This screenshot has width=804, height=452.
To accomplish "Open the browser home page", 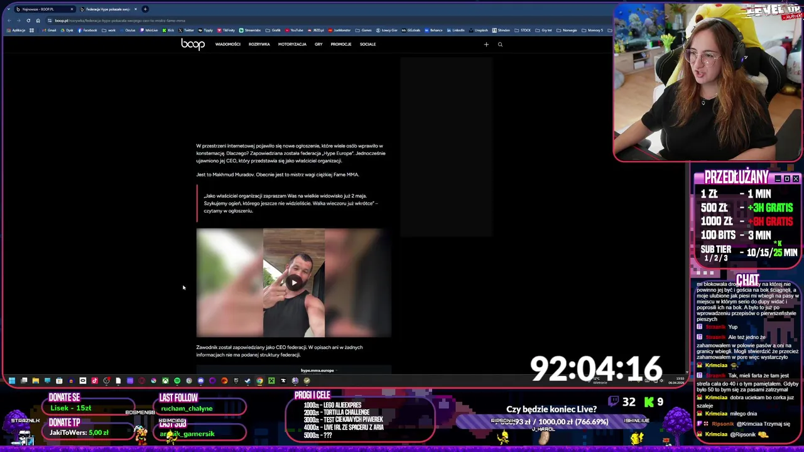I will (38, 21).
